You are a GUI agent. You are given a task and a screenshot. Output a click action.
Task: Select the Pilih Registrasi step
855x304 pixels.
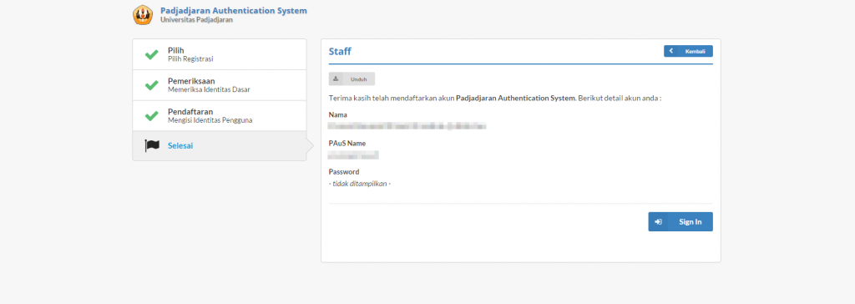[220, 54]
